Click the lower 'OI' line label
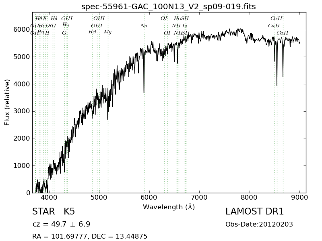Image resolution: width=322 pixels, height=241 pixels. (x=167, y=33)
